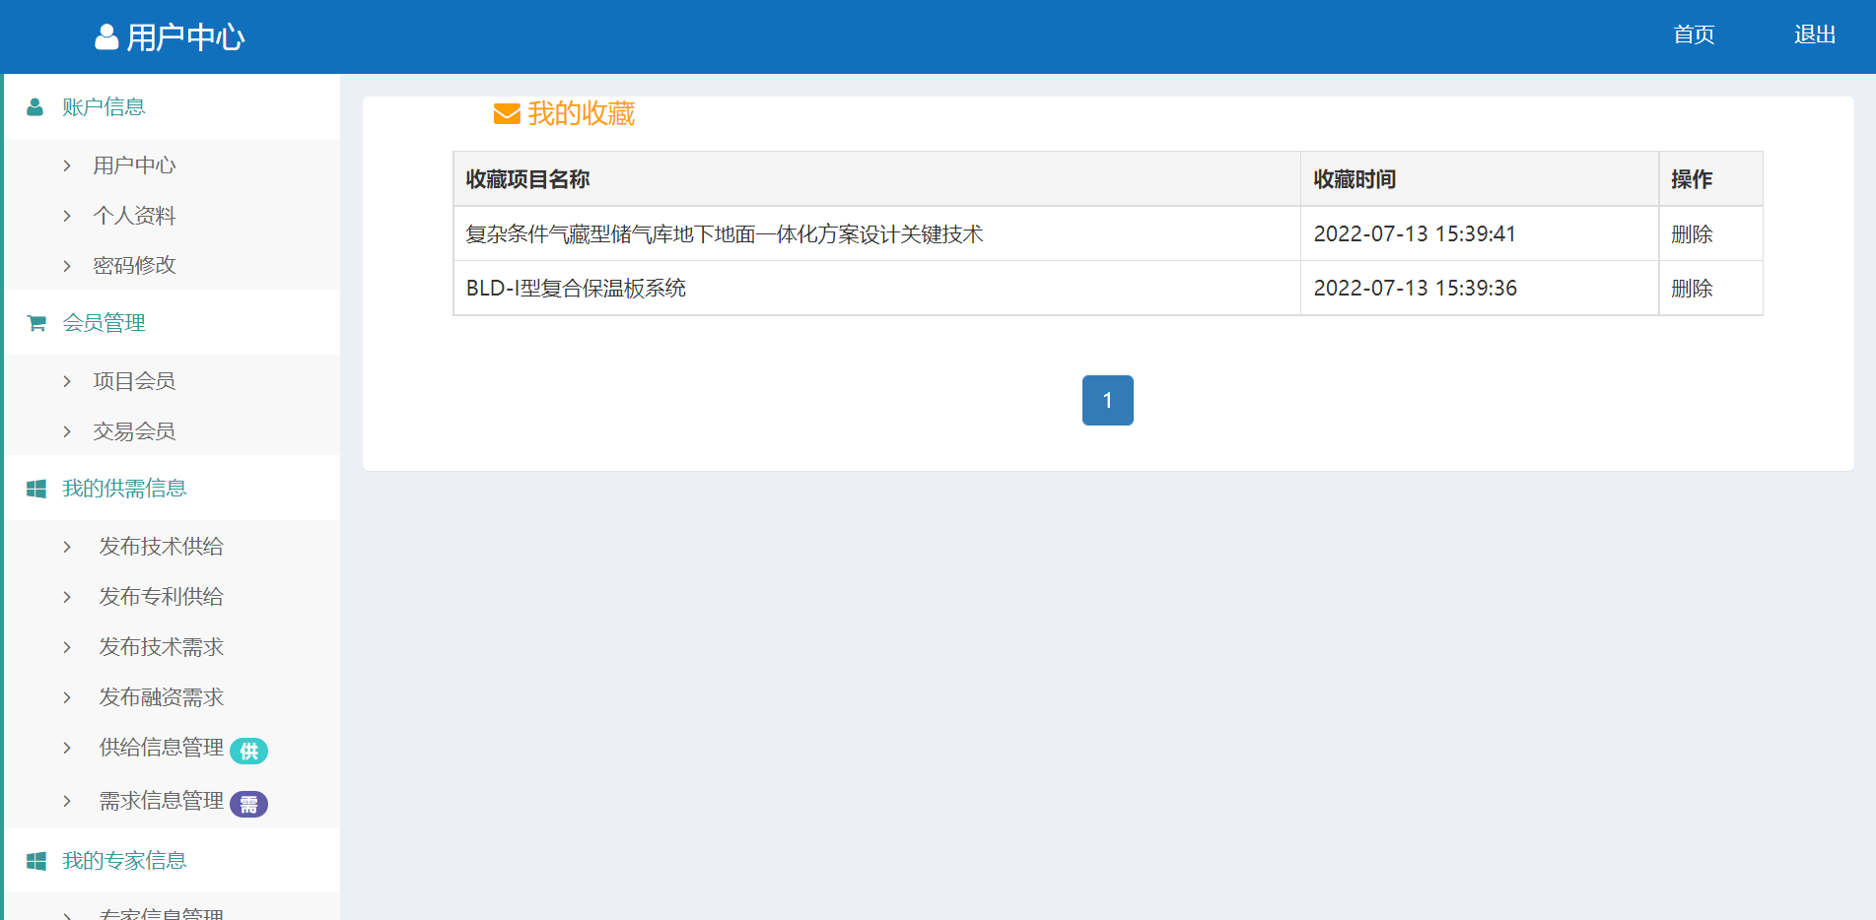Go to 用户中心 in sidebar
This screenshot has width=1876, height=920.
point(134,165)
